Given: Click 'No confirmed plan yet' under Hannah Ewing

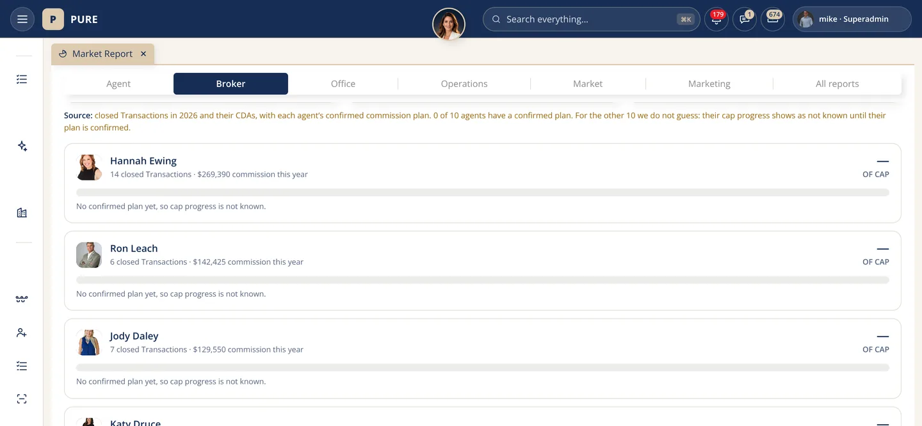Looking at the screenshot, I should coord(171,207).
